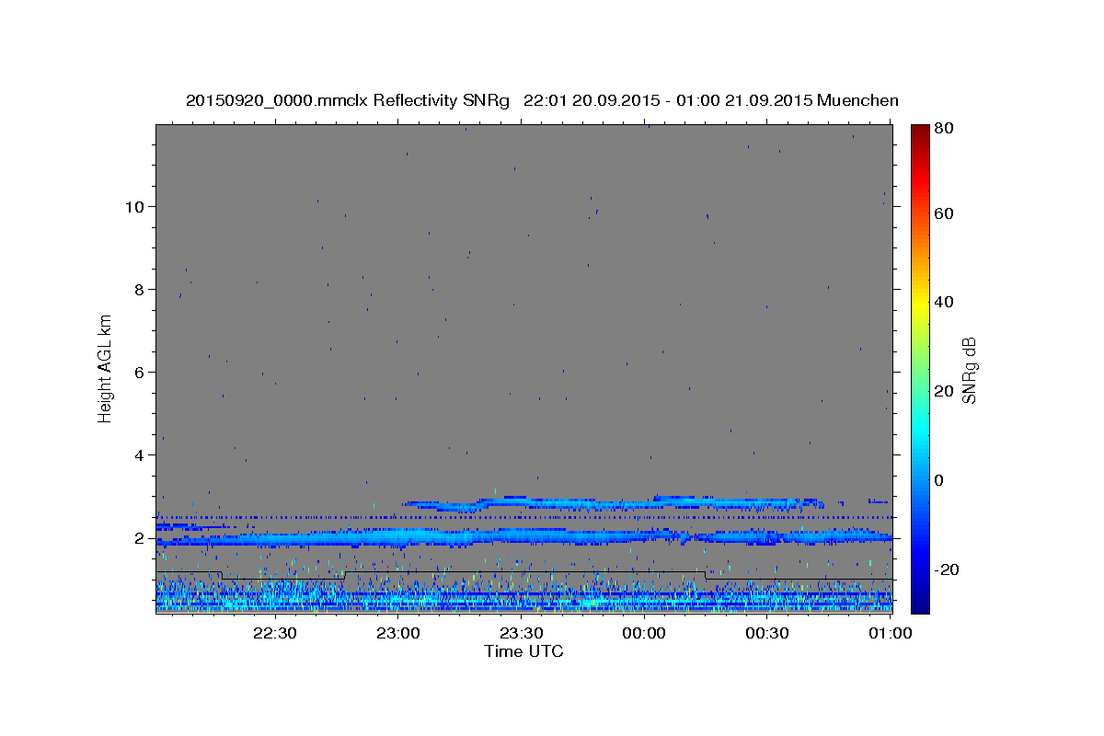Viewport: 1104px width, 736px height.
Task: Click the 00:30 time tick label
Action: 766,633
